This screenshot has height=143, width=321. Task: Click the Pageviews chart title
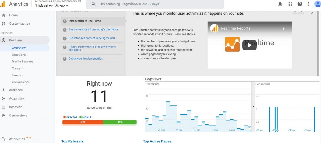click(153, 79)
